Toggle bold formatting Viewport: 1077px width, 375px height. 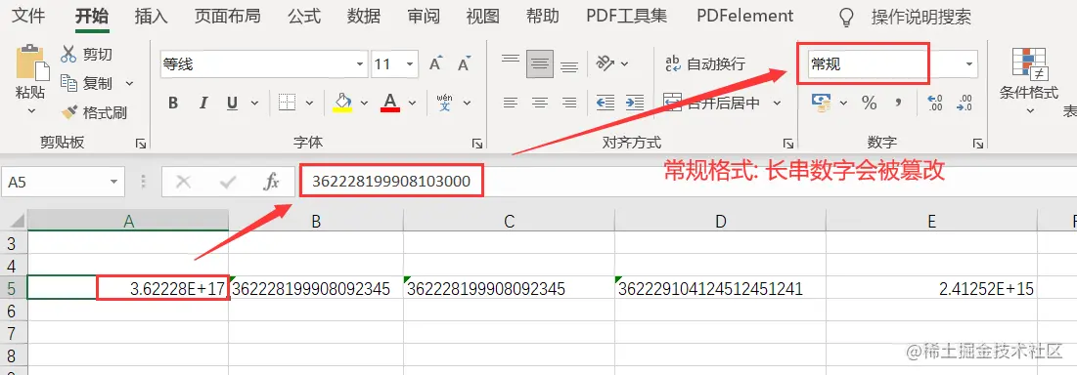pyautogui.click(x=173, y=104)
